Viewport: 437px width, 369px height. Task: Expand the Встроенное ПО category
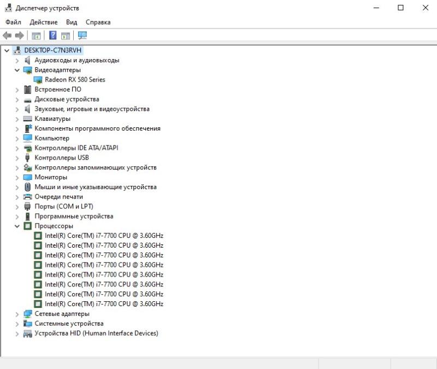(x=17, y=90)
